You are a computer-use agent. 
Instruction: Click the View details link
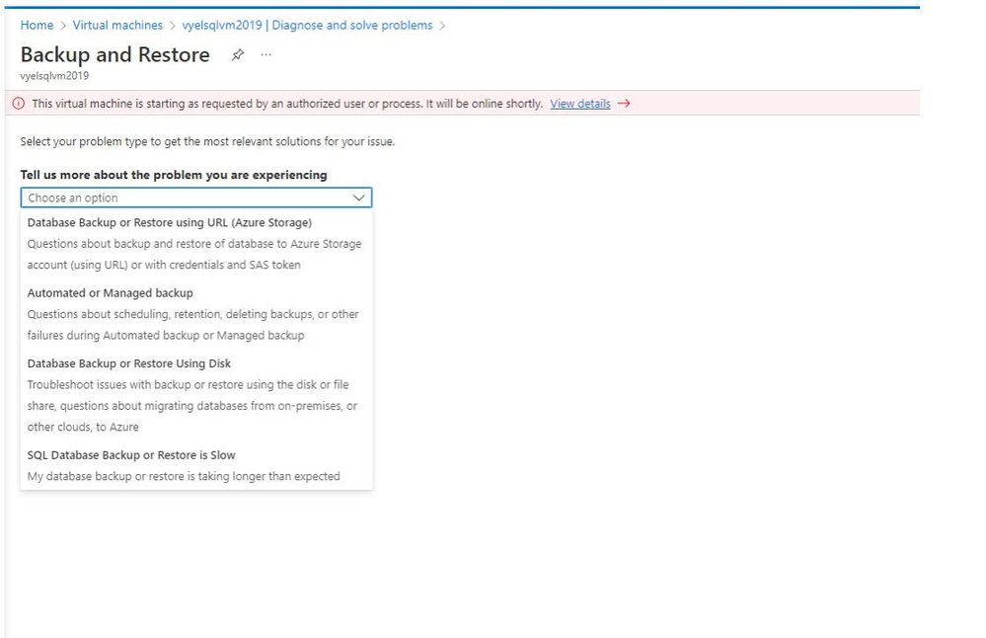pos(580,103)
